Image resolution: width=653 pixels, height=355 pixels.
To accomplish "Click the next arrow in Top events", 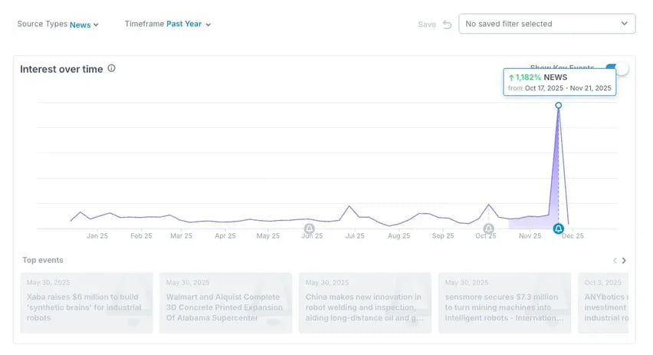I will [x=624, y=261].
